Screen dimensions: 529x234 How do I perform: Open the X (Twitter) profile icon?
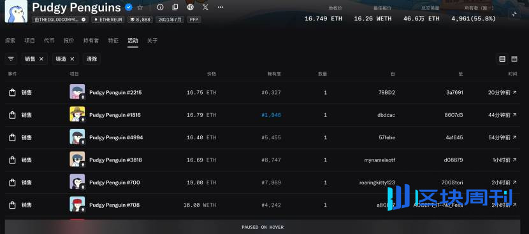point(205,7)
